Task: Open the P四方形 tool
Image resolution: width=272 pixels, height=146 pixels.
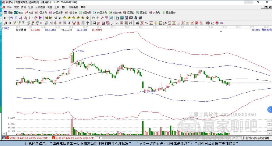Action: pyautogui.click(x=41, y=12)
